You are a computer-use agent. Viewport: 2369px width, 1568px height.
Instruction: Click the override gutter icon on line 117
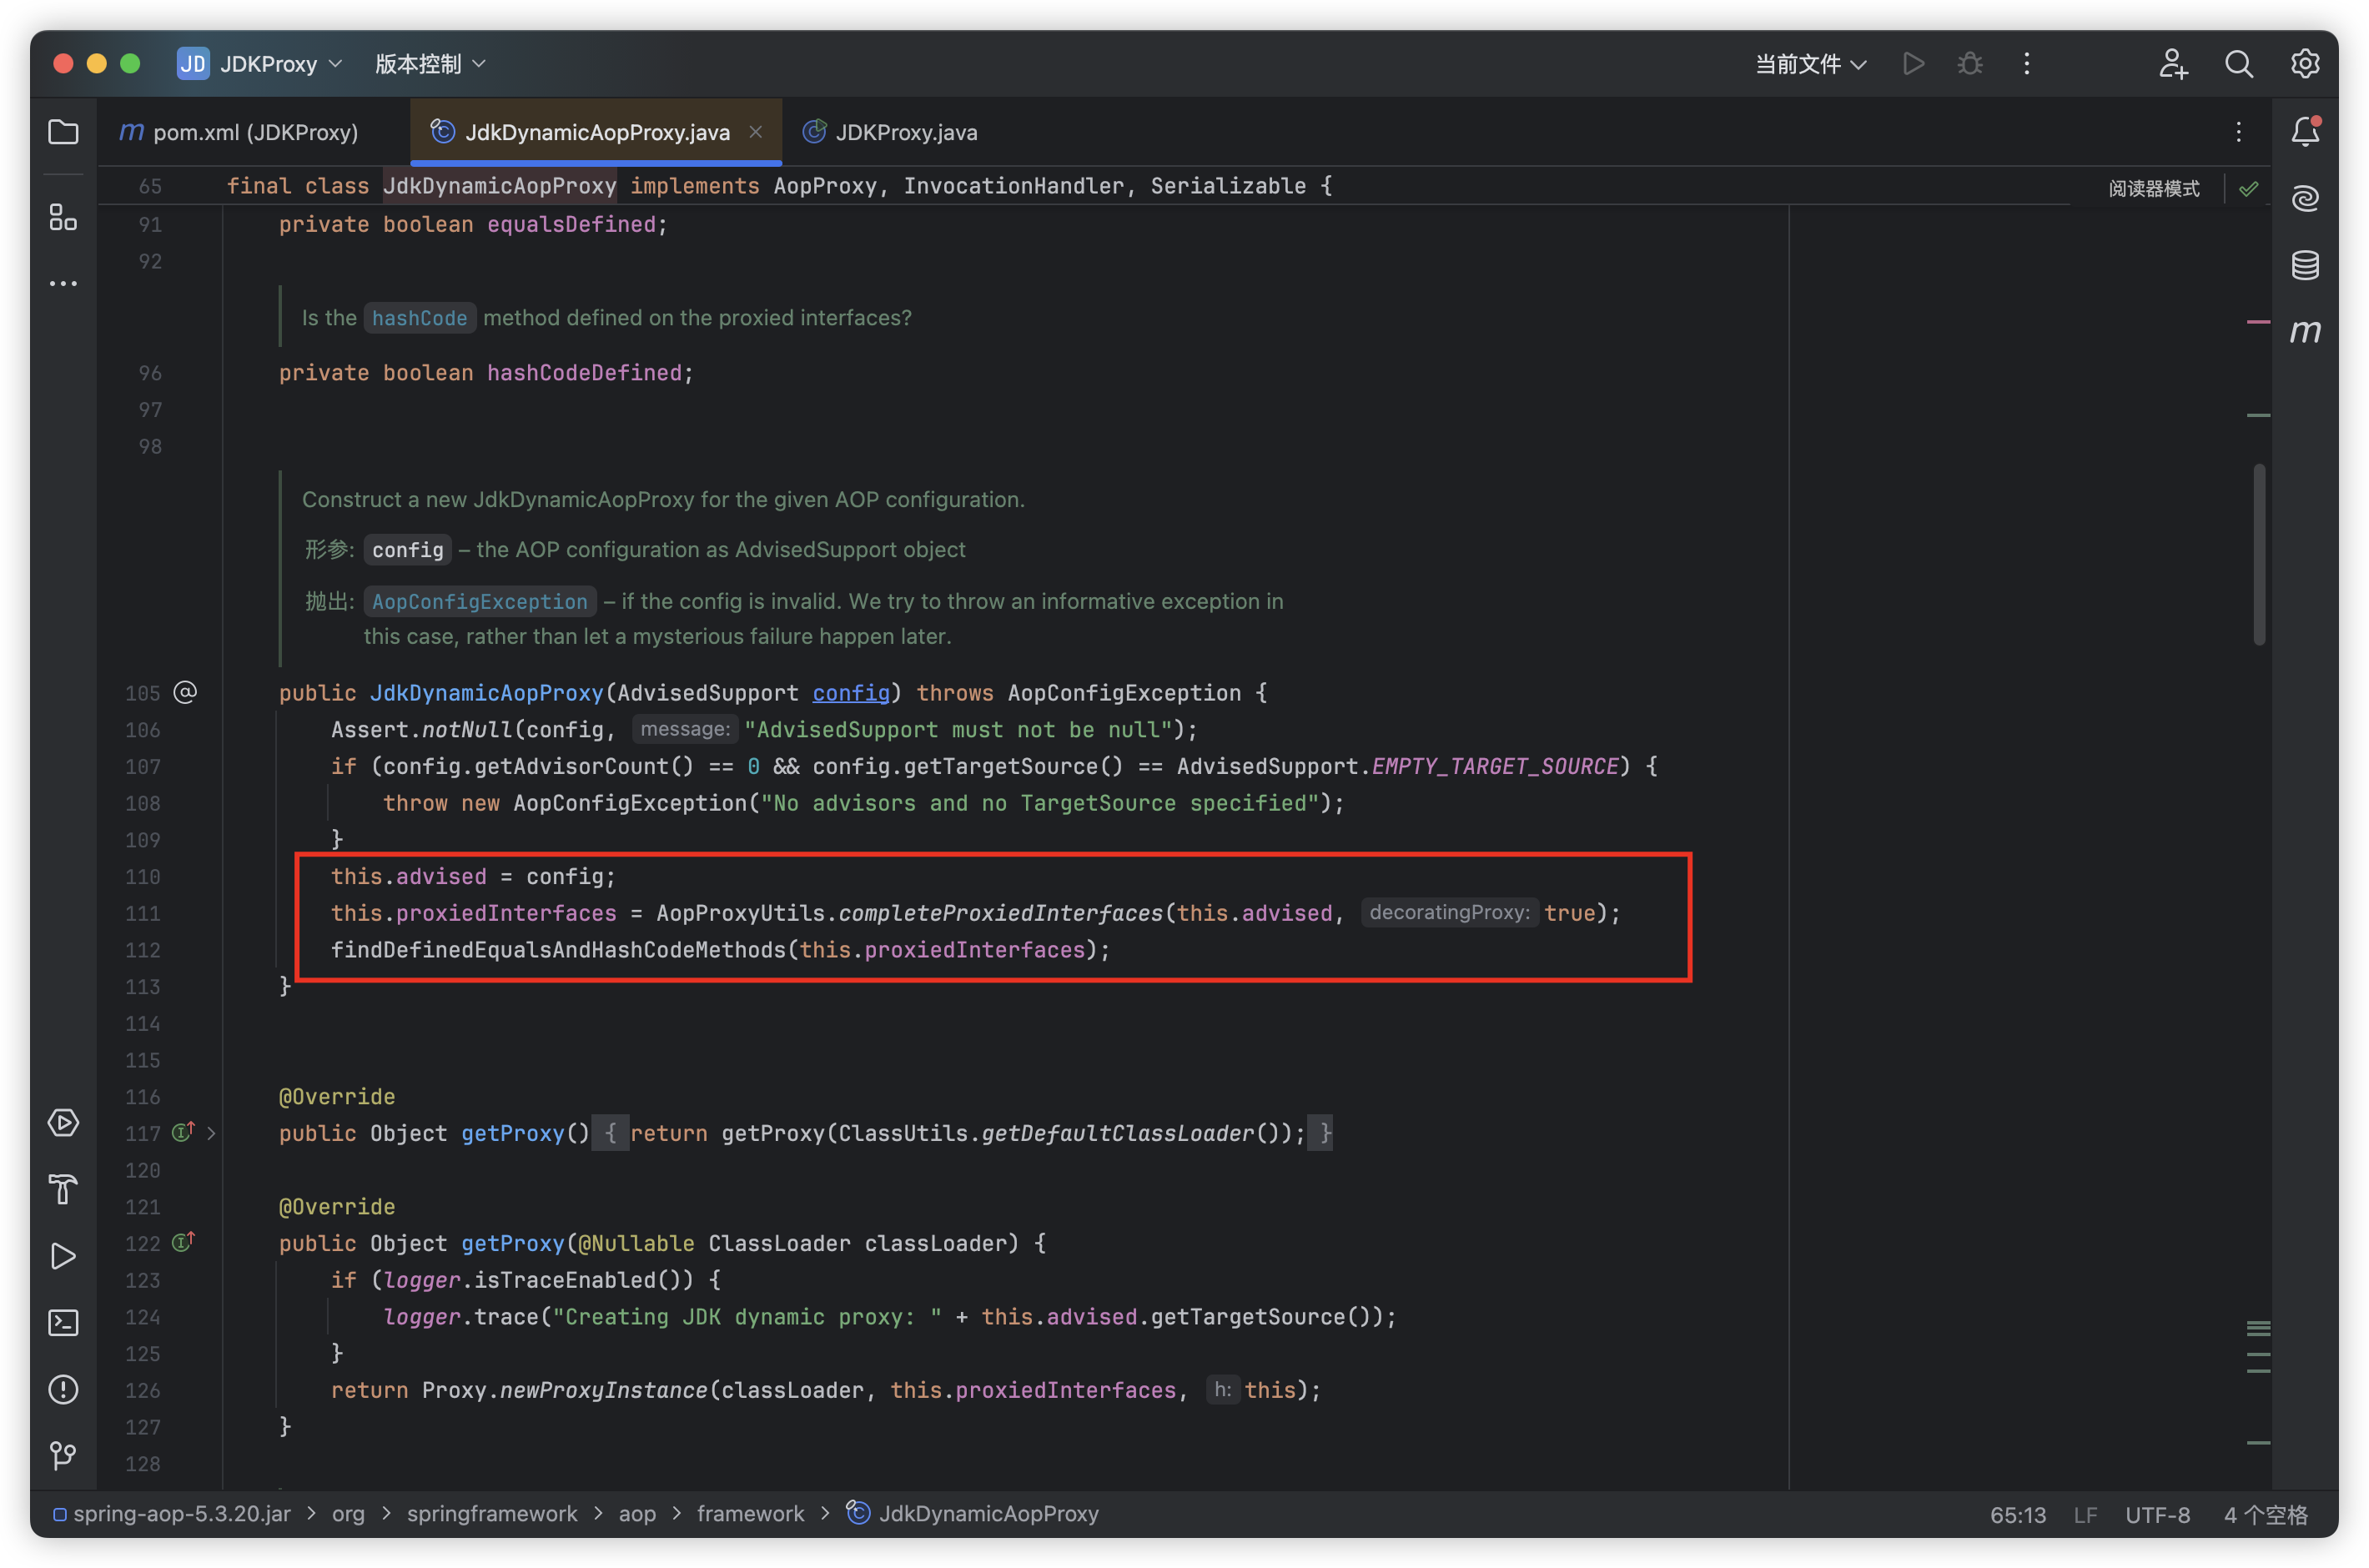(183, 1132)
